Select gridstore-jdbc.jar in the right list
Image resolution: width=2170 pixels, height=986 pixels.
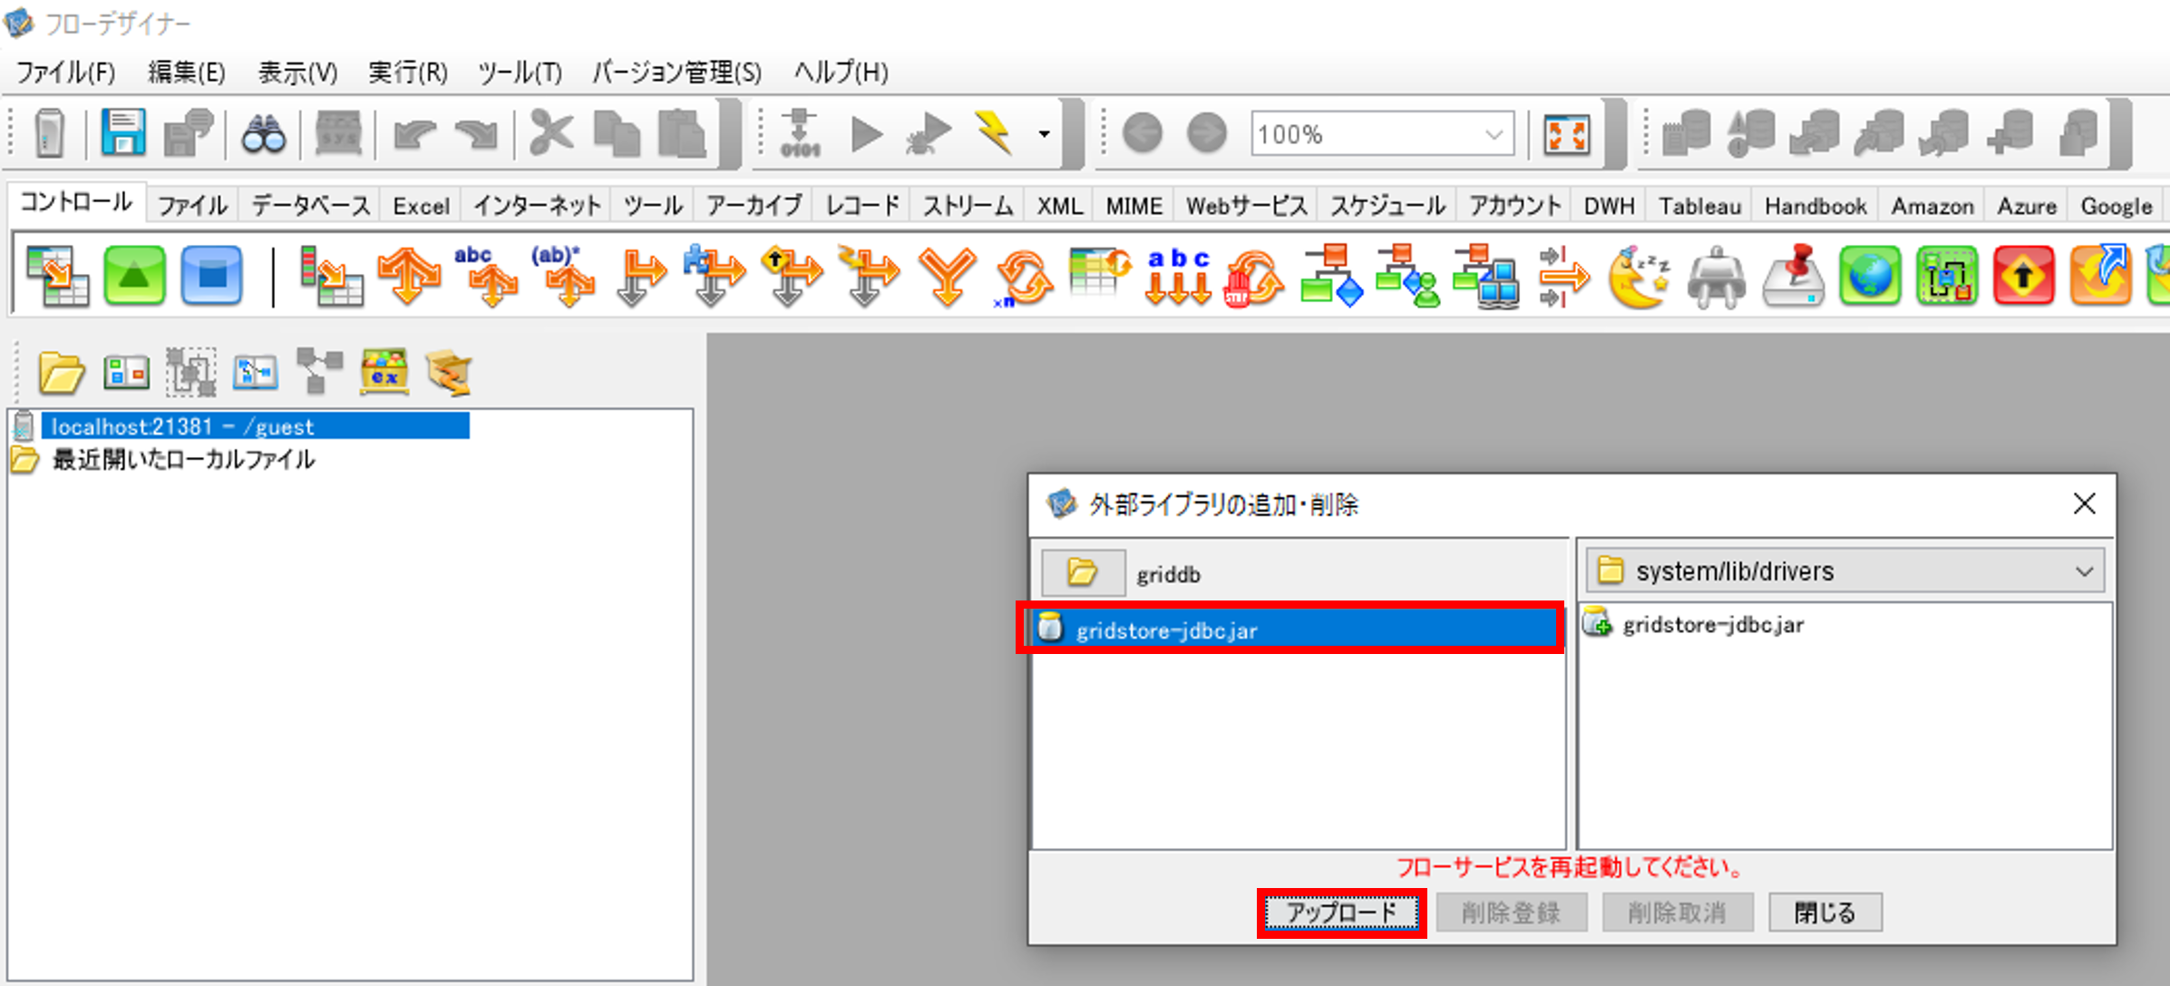(x=1712, y=625)
